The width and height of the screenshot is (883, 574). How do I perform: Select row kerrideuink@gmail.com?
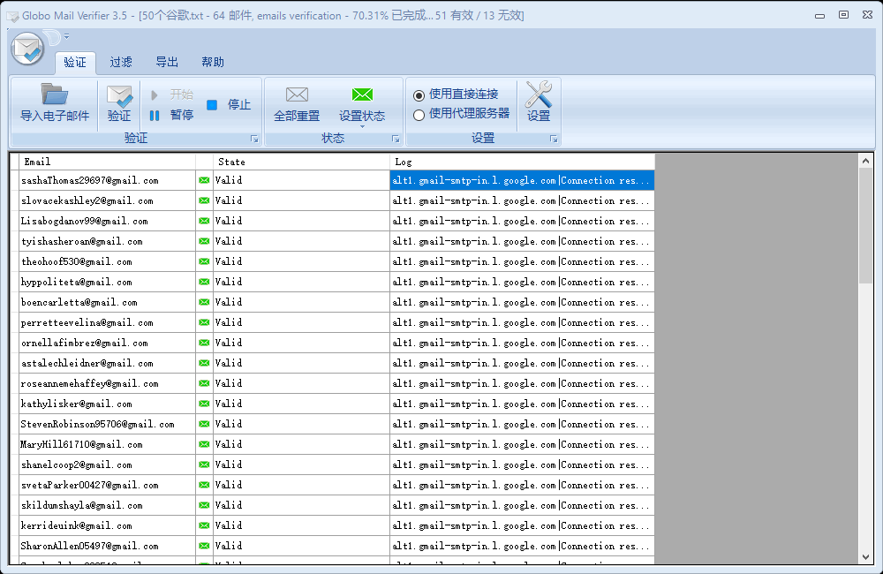[x=332, y=525]
